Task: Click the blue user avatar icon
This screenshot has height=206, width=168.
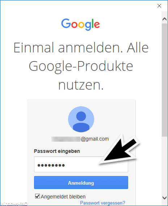Action: pos(81,119)
